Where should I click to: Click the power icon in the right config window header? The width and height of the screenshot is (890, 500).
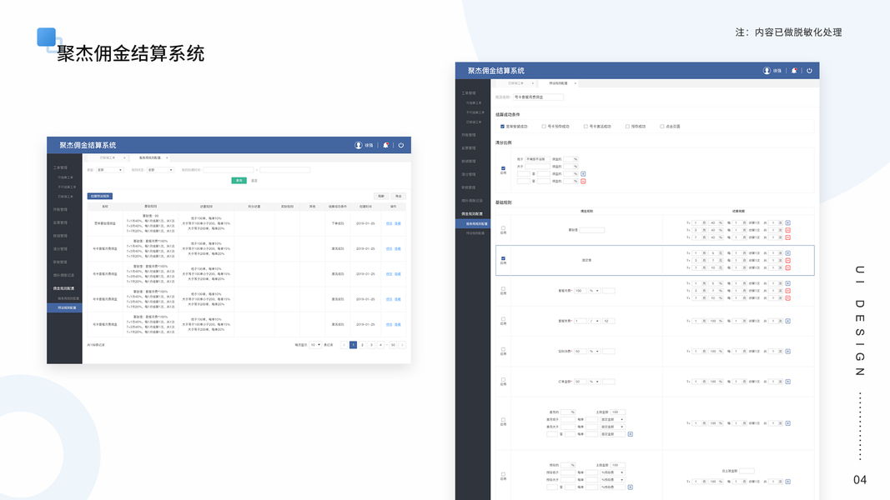tap(809, 71)
